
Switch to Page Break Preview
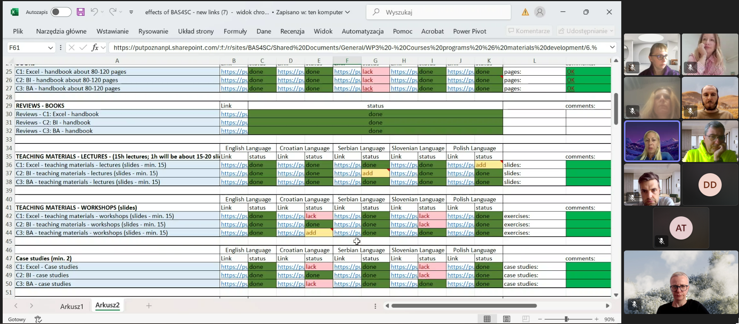(525, 319)
